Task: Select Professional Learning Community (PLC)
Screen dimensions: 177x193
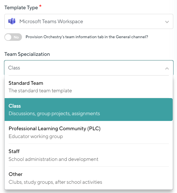Action: (x=89, y=132)
